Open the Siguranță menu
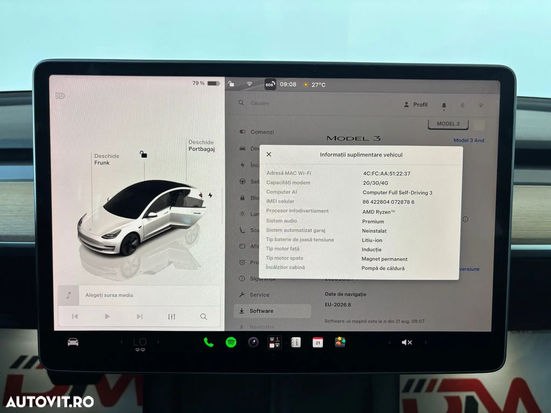The image size is (551, 413). (257, 279)
